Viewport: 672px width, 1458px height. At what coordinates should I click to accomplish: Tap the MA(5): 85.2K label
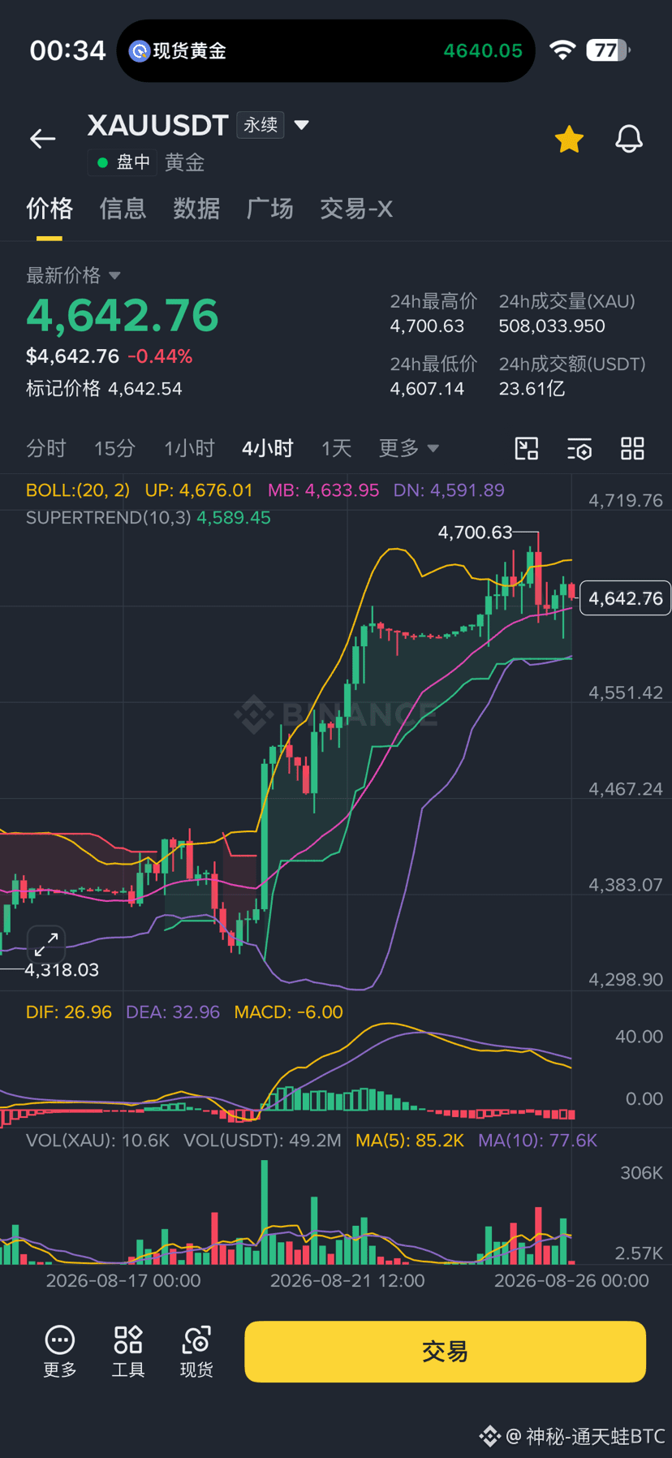pos(410,1141)
